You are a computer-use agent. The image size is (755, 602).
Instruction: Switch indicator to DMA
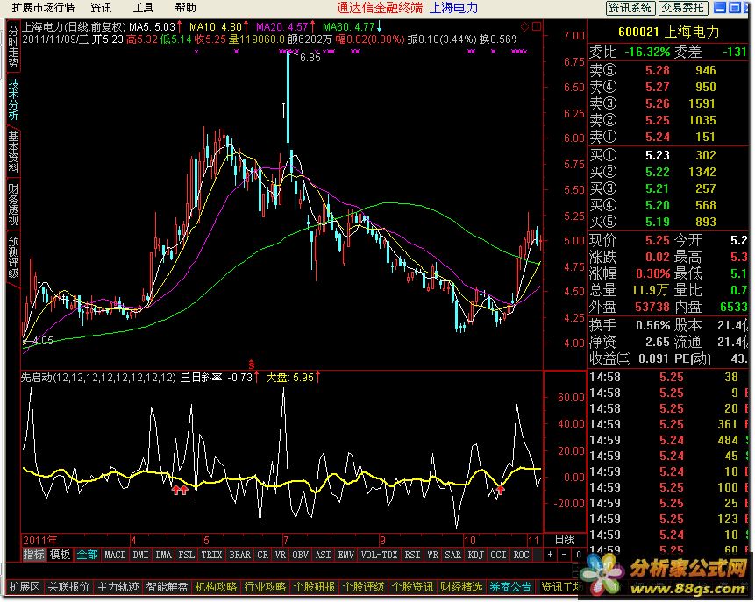point(163,555)
